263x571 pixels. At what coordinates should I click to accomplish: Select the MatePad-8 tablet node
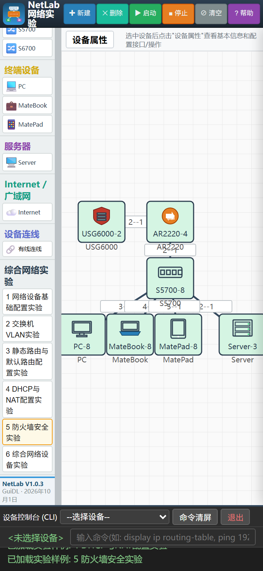[x=178, y=335]
